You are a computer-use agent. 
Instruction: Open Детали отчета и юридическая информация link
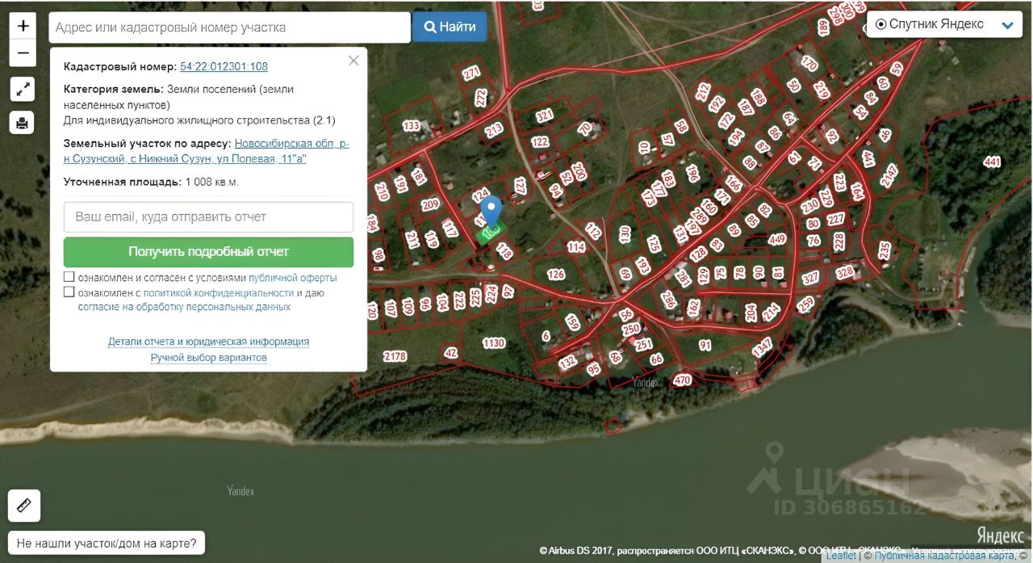click(x=208, y=342)
